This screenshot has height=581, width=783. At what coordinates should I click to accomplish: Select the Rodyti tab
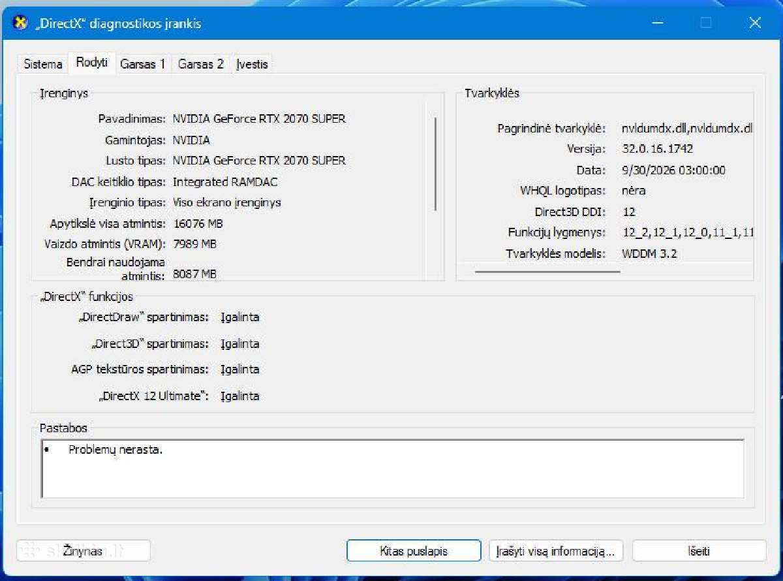(92, 63)
